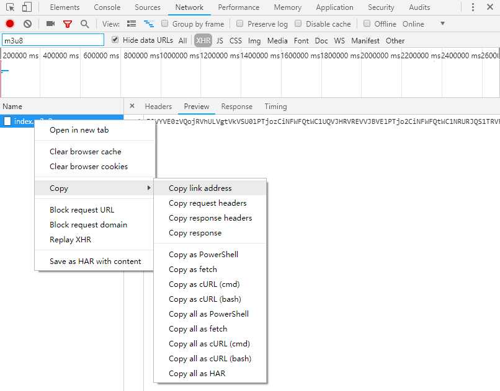Activate the inspect element picker icon
Image resolution: width=500 pixels, height=391 pixels.
(x=10, y=7)
